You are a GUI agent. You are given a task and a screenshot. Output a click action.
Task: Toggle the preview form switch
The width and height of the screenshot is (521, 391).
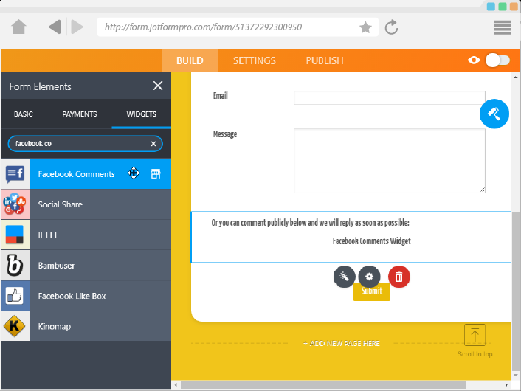point(497,60)
